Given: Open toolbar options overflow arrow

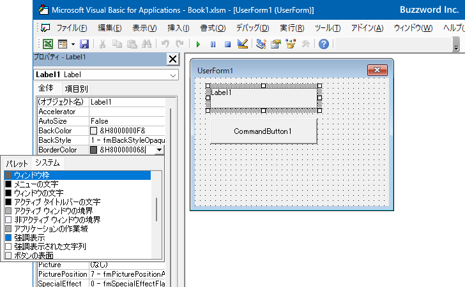Looking at the screenshot, I should point(457,45).
